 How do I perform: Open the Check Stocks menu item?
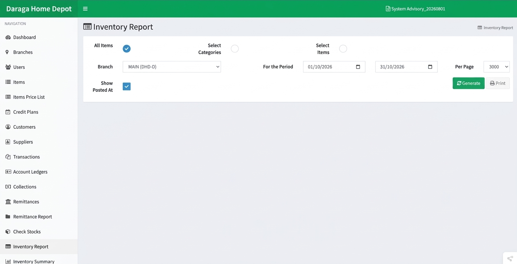pos(39,232)
